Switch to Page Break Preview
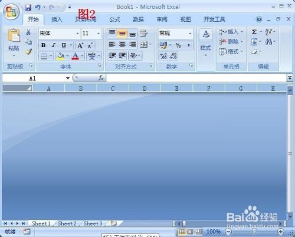Viewport: 295px width, 237px height. click(198, 232)
